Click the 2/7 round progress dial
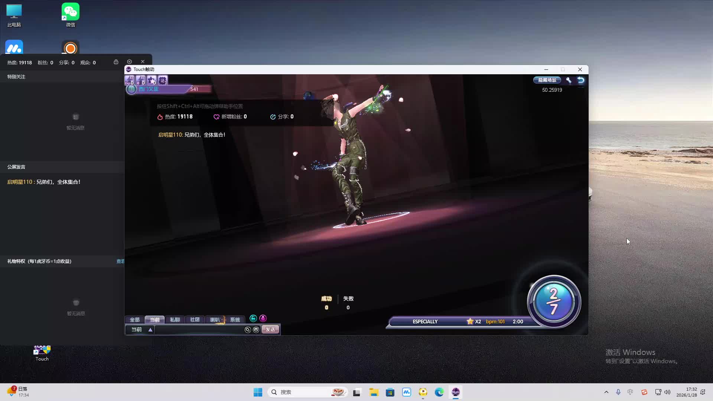The image size is (713, 401). (554, 301)
